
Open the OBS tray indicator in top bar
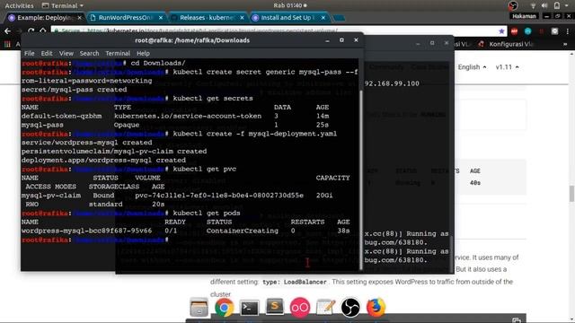[513, 5]
